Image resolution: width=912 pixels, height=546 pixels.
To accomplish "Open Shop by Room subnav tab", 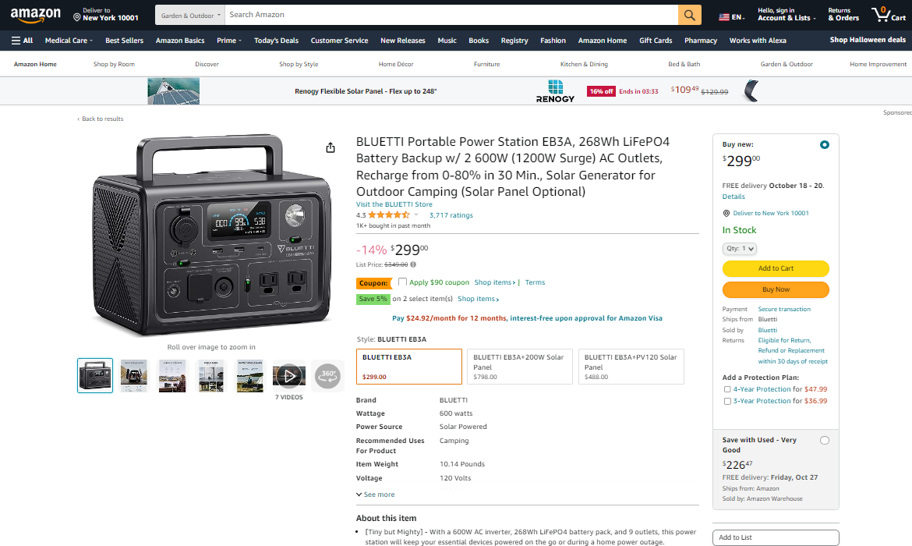I will click(114, 64).
